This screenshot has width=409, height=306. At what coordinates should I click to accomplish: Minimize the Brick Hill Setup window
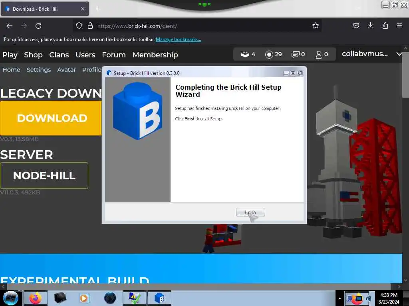[286, 73]
